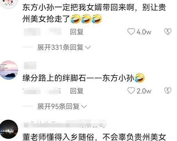
Task: Reply to the 缘分路上的绊脚石 comment
Action: (x=77, y=91)
